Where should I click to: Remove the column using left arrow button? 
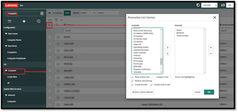[x=168, y=54]
